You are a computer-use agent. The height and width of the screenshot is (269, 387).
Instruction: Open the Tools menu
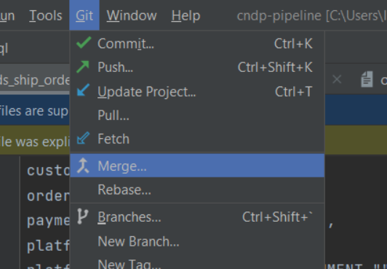46,15
